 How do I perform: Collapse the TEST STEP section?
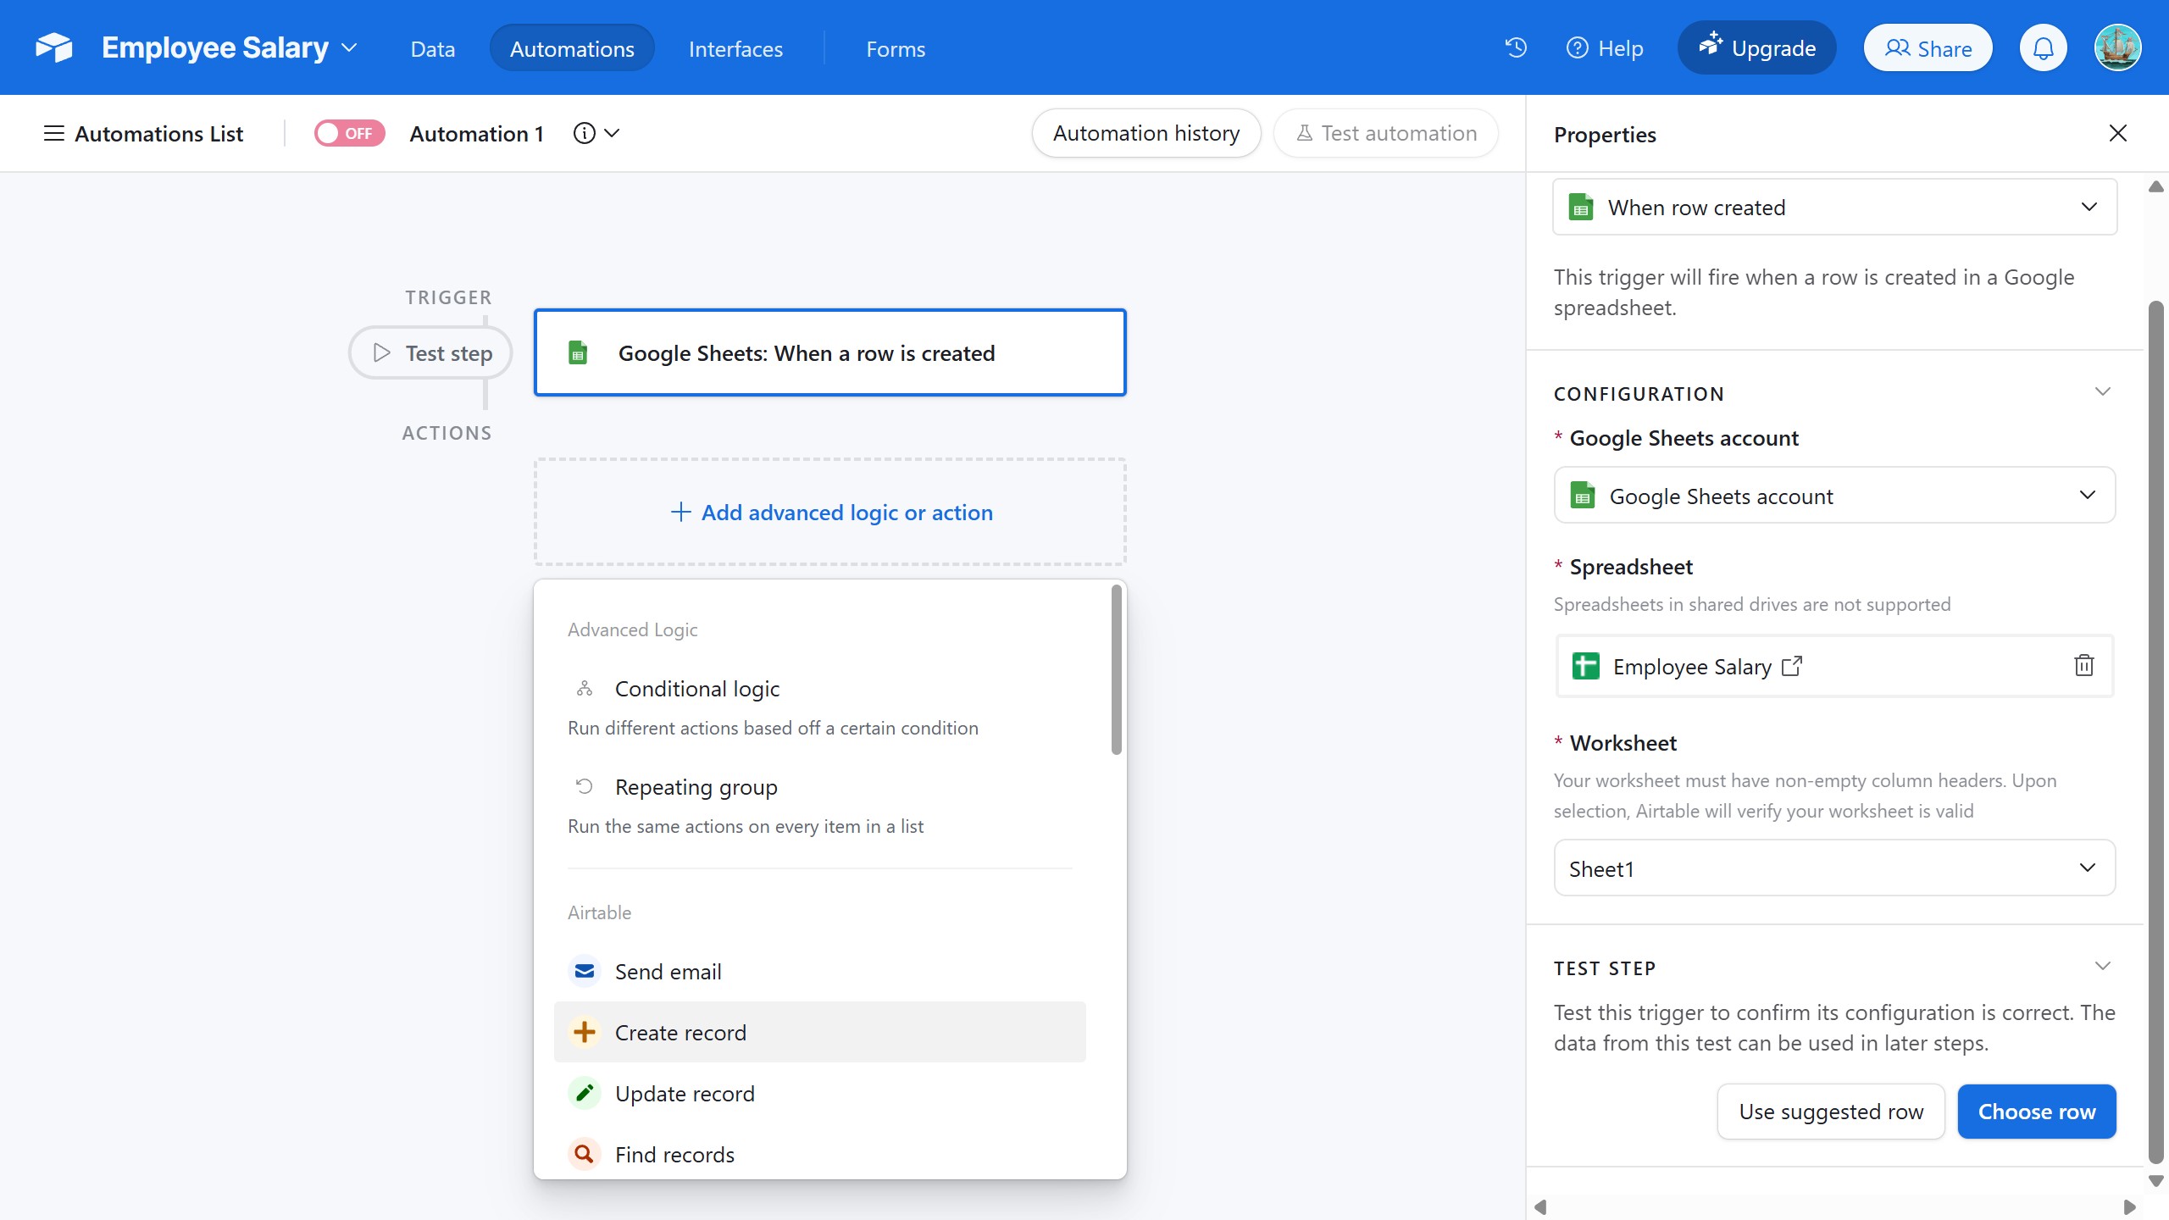click(2102, 967)
